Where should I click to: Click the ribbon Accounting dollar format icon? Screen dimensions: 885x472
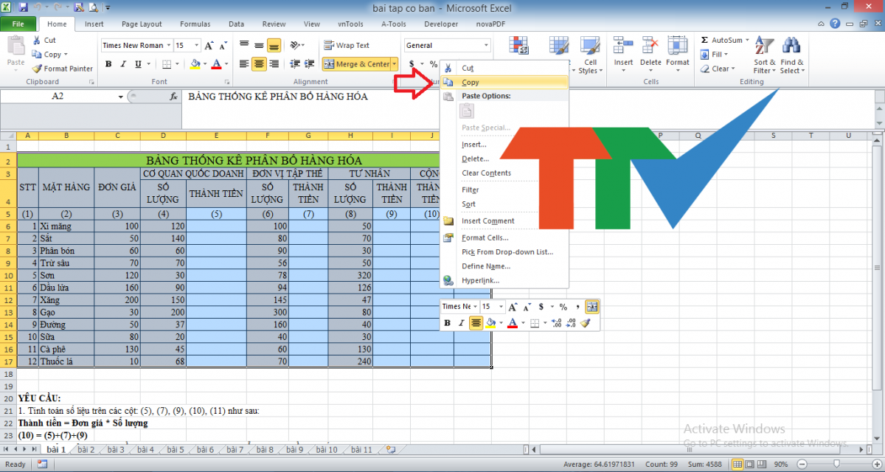tap(412, 64)
